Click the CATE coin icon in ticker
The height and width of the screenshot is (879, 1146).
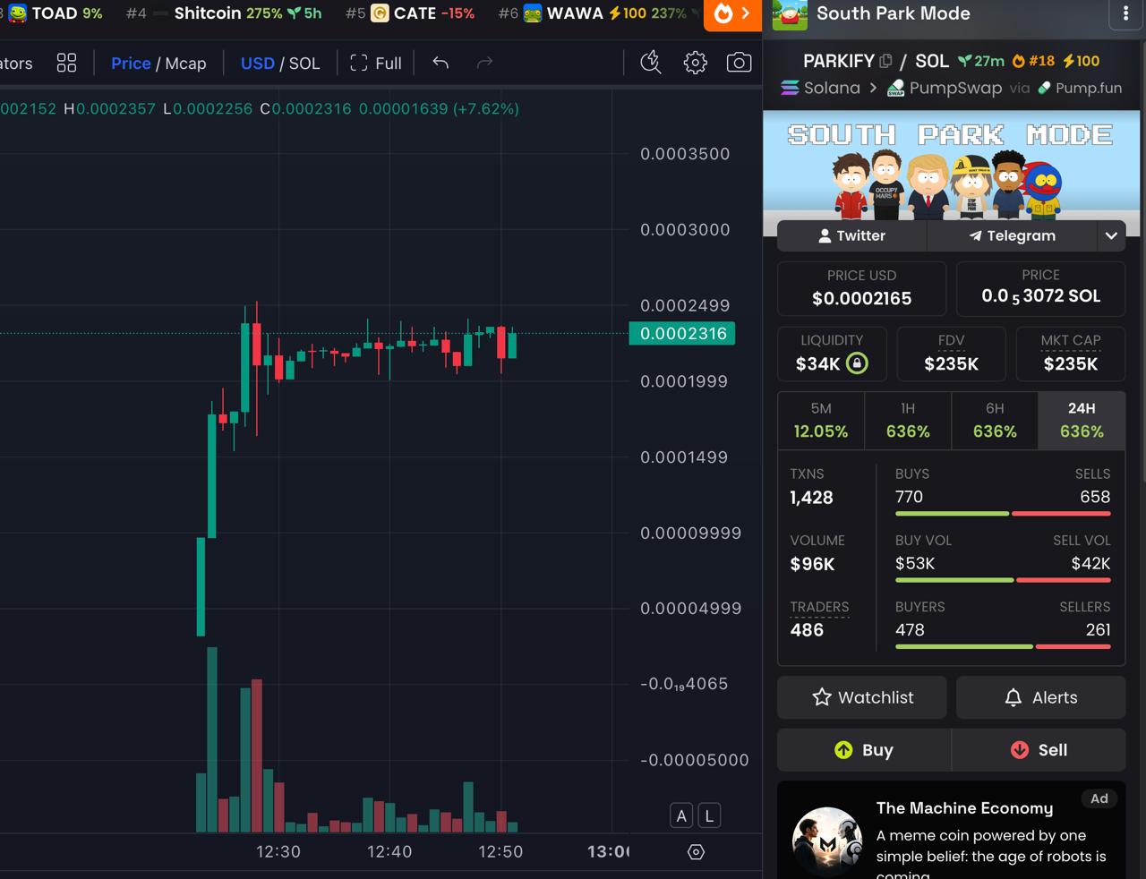[x=380, y=13]
